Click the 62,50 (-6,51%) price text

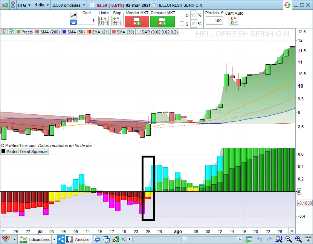(110, 5)
